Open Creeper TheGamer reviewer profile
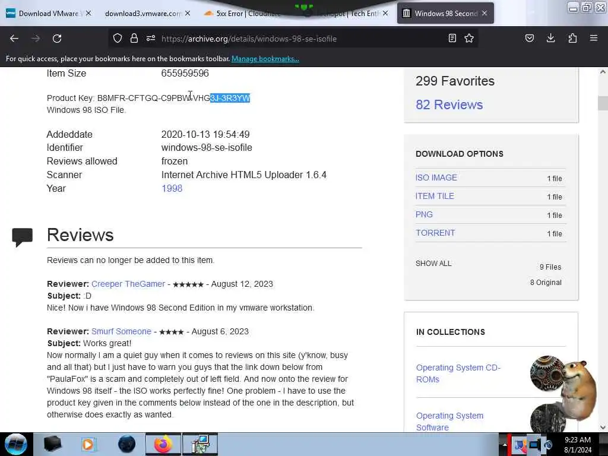 coord(128,284)
